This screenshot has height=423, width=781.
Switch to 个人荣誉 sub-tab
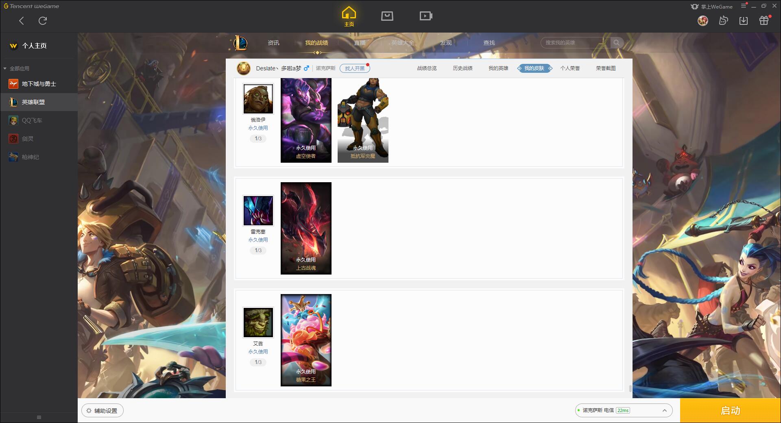570,68
